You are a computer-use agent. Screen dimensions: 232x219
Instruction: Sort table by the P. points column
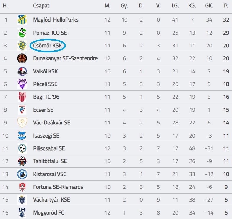click(226, 6)
